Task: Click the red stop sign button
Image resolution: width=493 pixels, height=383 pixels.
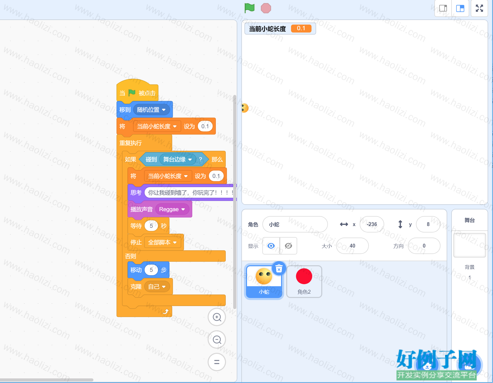Action: pos(266,8)
